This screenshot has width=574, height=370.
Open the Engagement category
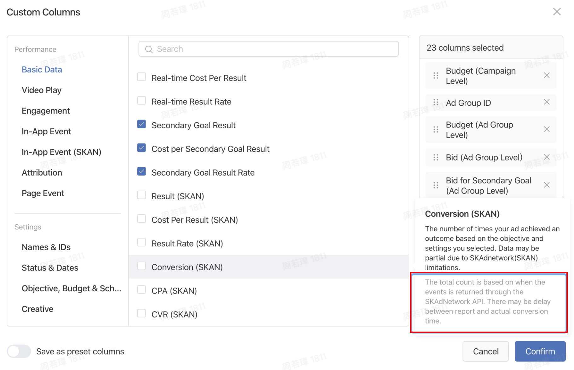[x=46, y=111]
